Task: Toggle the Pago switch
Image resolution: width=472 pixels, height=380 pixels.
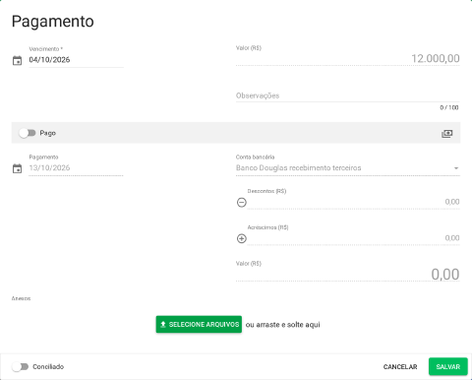Action: 27,133
